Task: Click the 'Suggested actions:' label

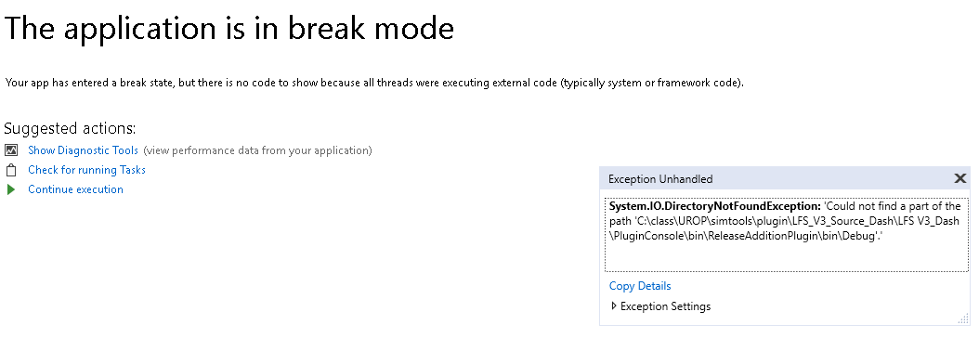Action: pyautogui.click(x=70, y=128)
